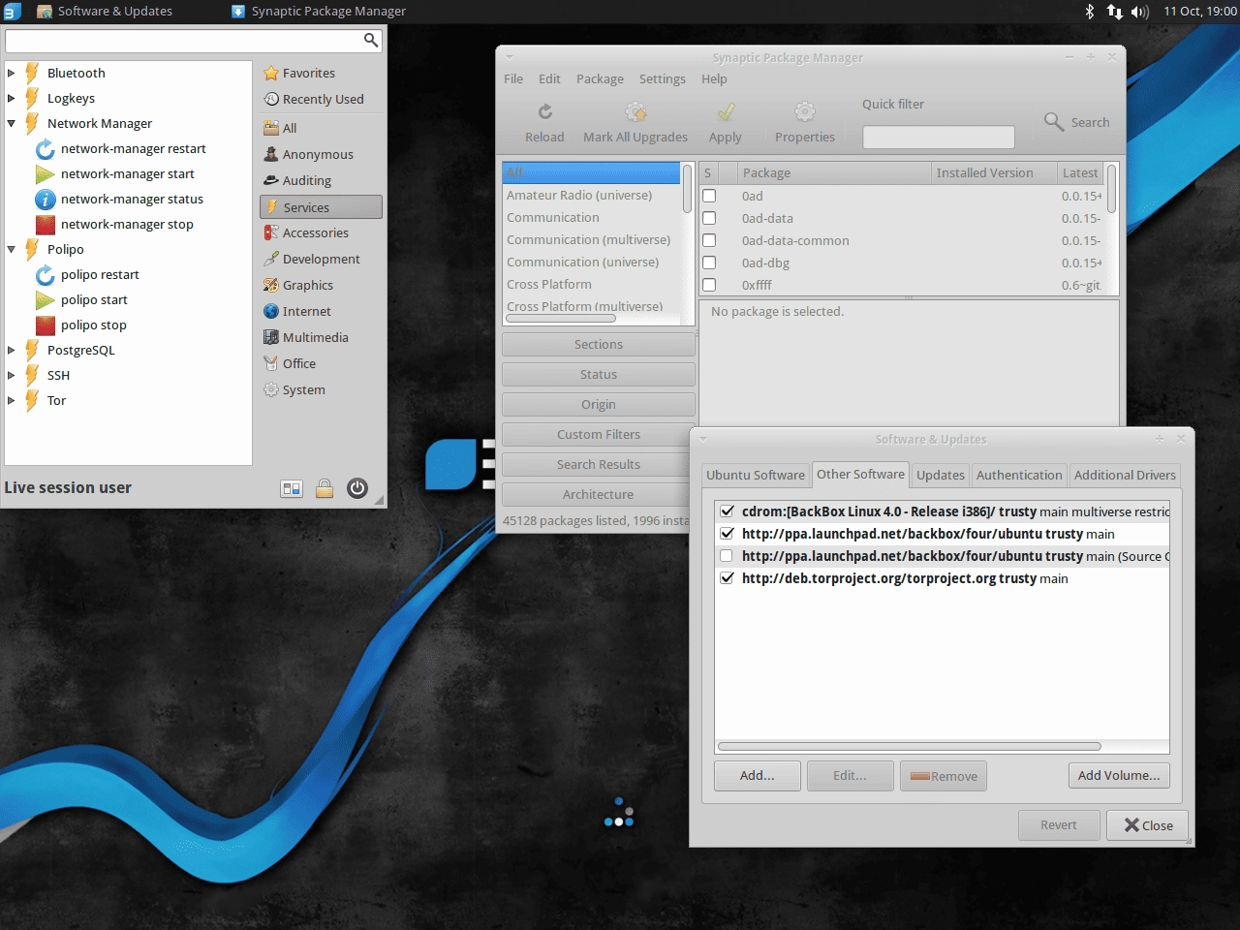Mark the 0ad-data package checkbox

point(709,218)
